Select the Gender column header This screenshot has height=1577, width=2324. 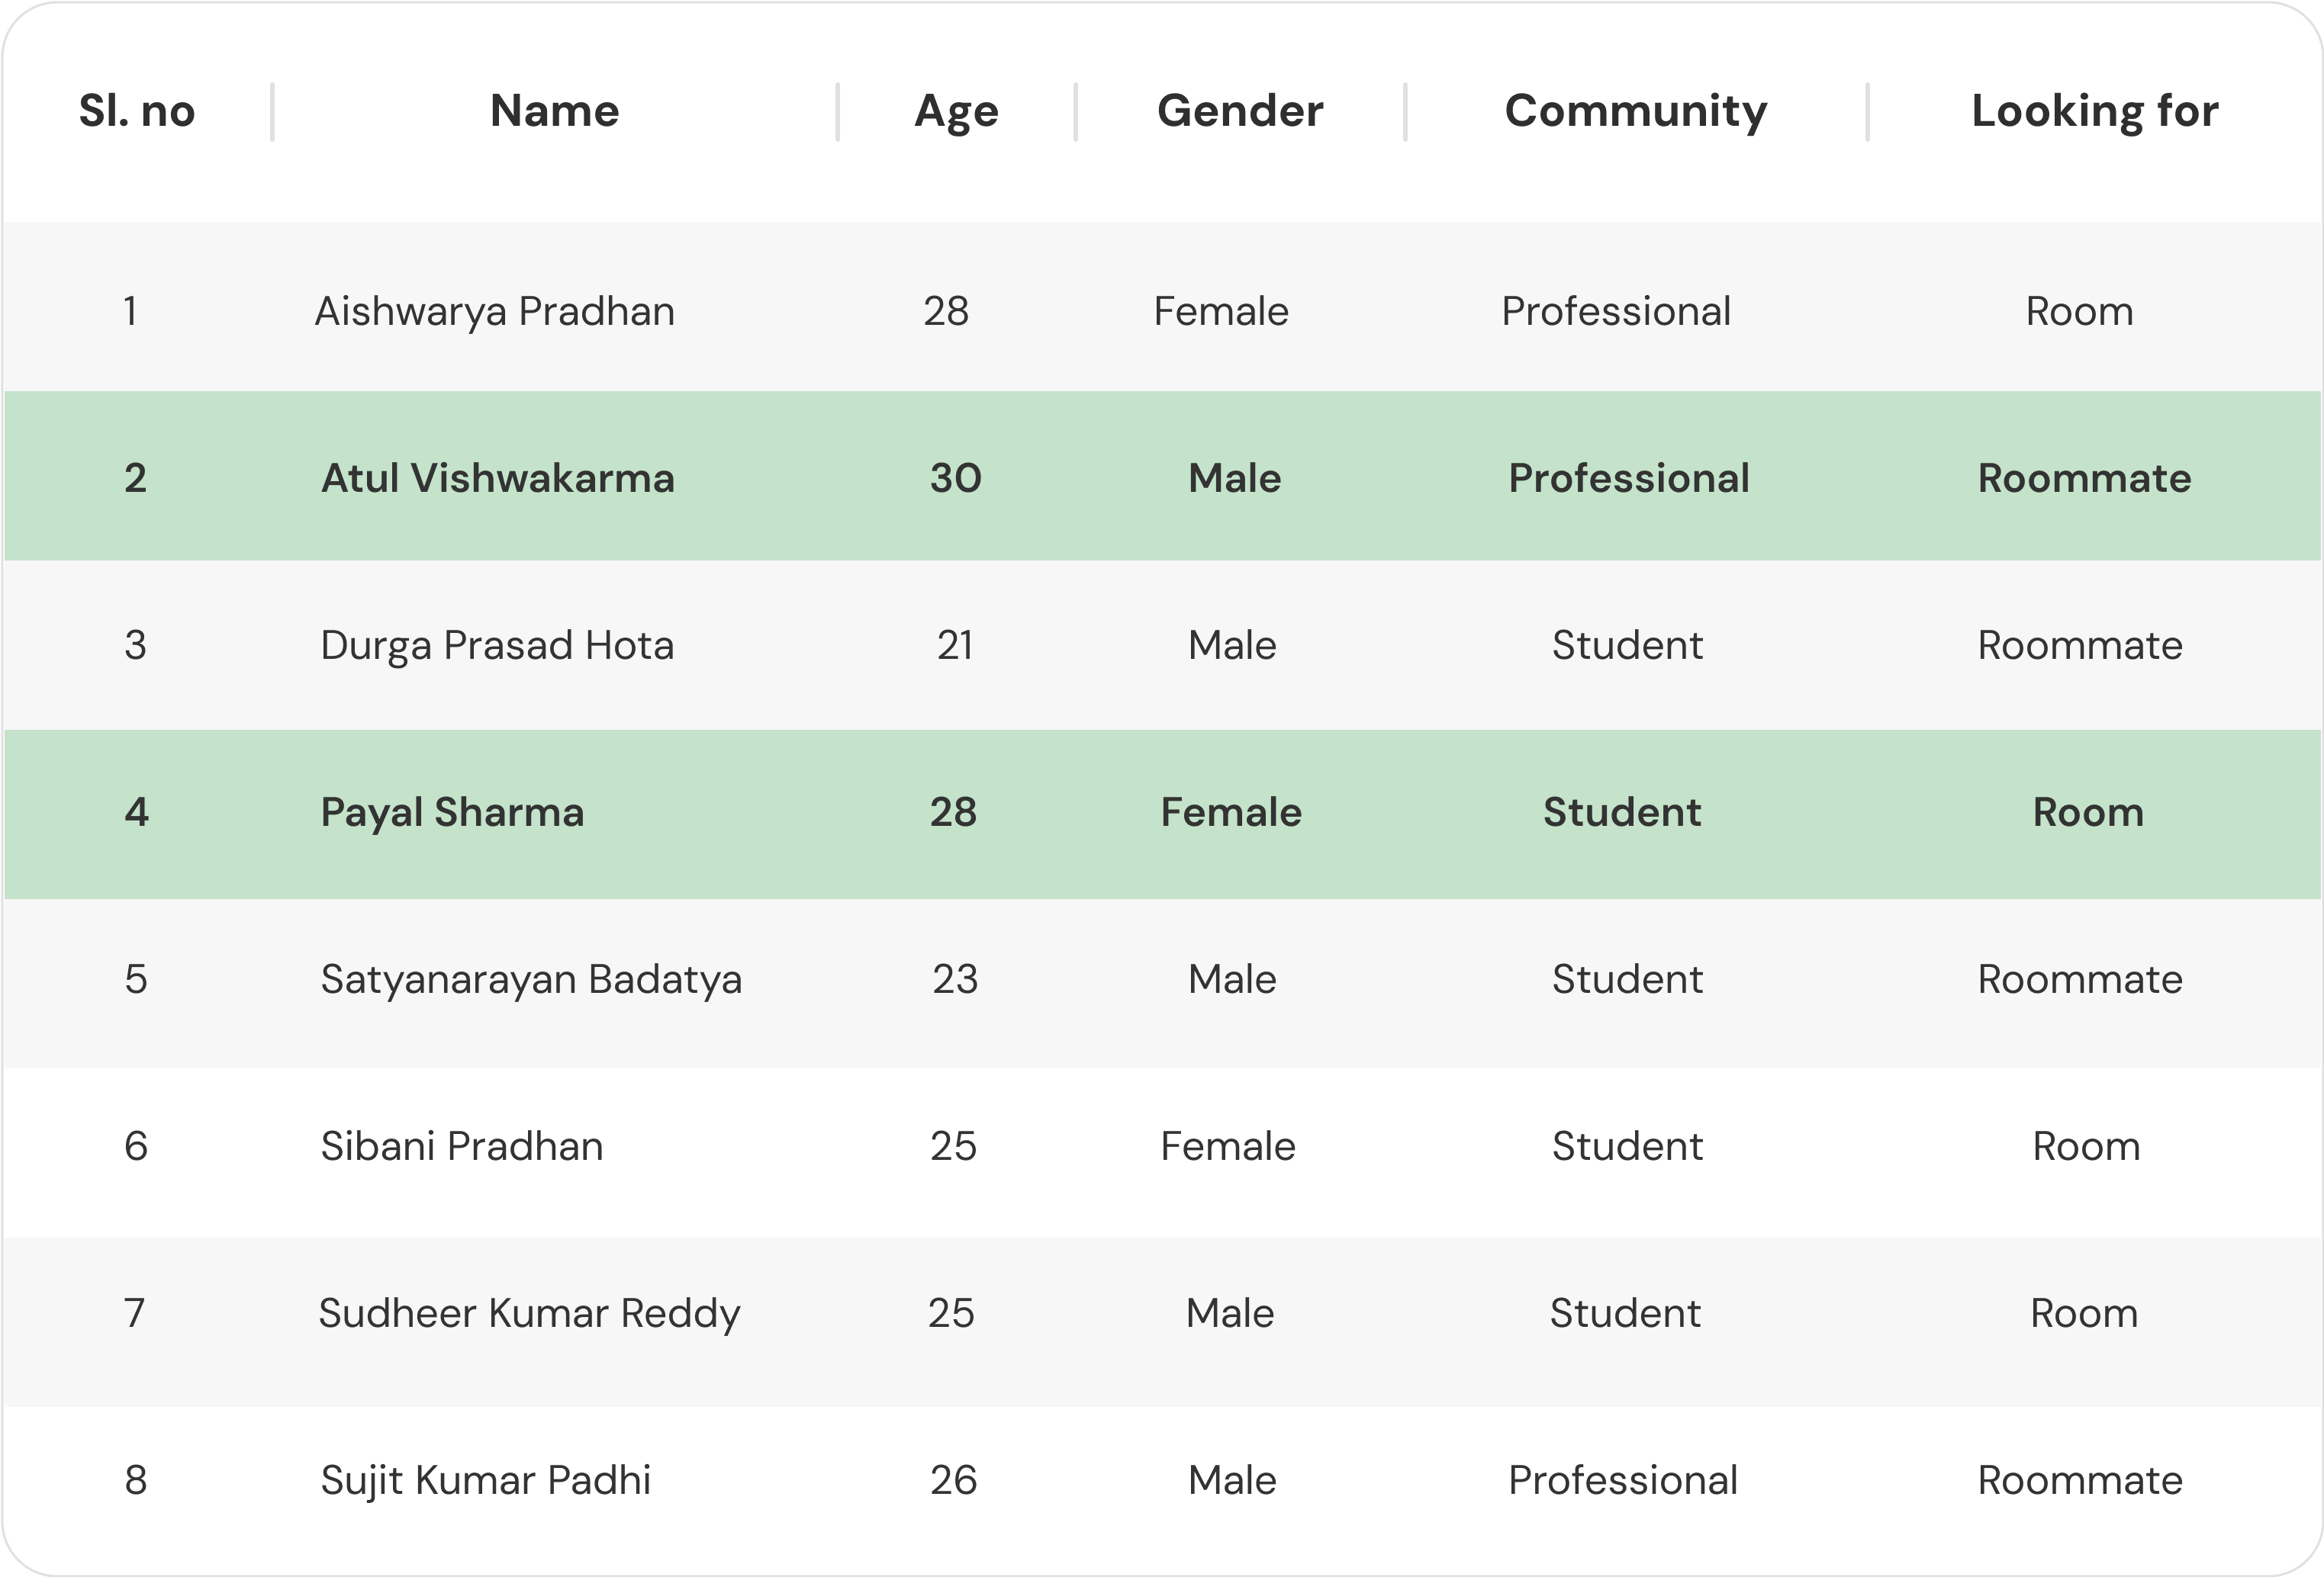click(1240, 111)
